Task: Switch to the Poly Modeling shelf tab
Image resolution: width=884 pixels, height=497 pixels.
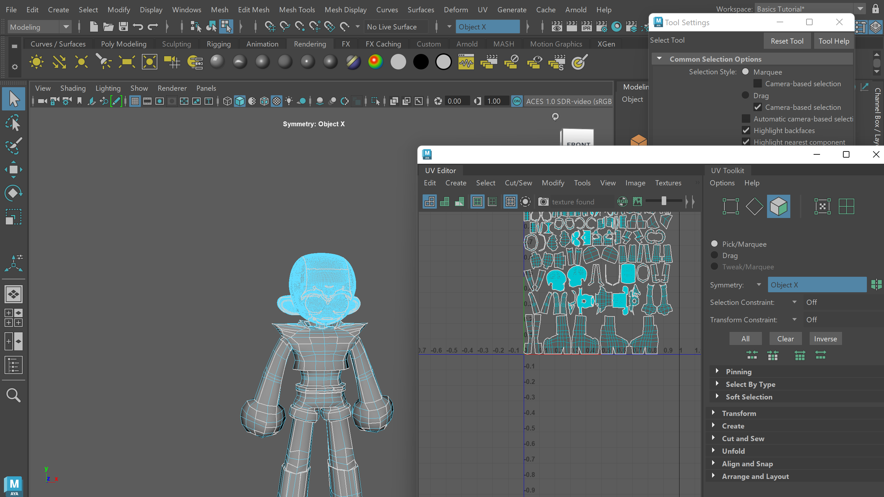Action: point(123,44)
